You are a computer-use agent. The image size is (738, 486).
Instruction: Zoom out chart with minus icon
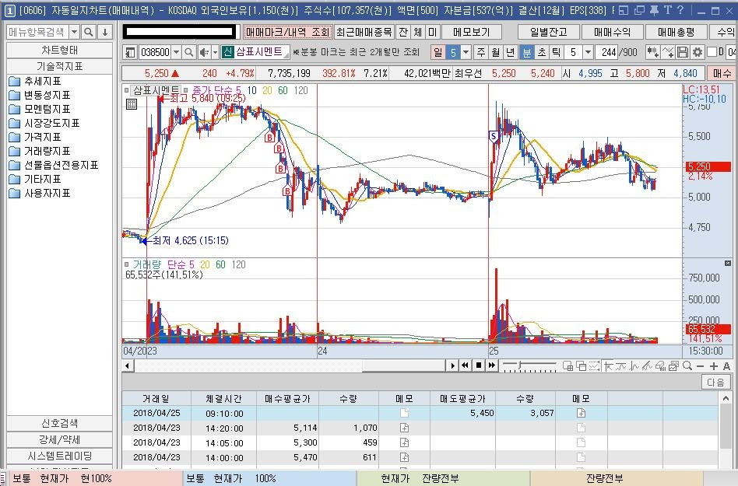pos(701,366)
